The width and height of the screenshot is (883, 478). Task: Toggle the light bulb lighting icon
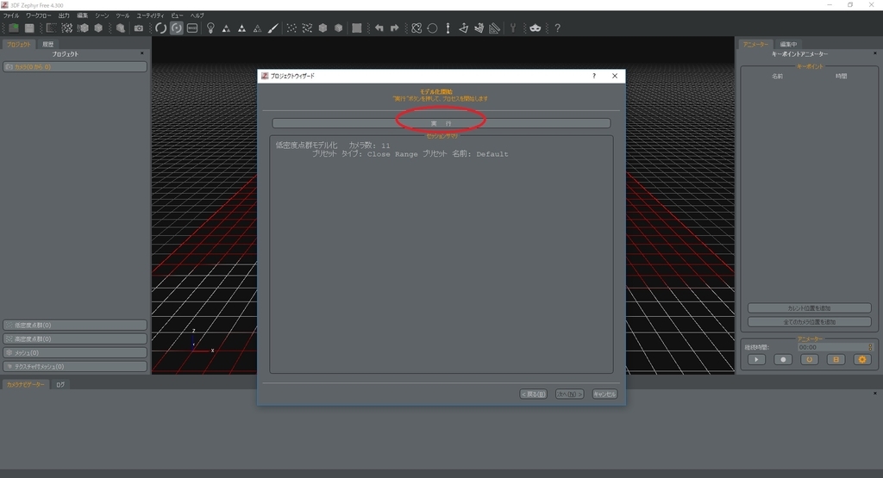point(210,28)
